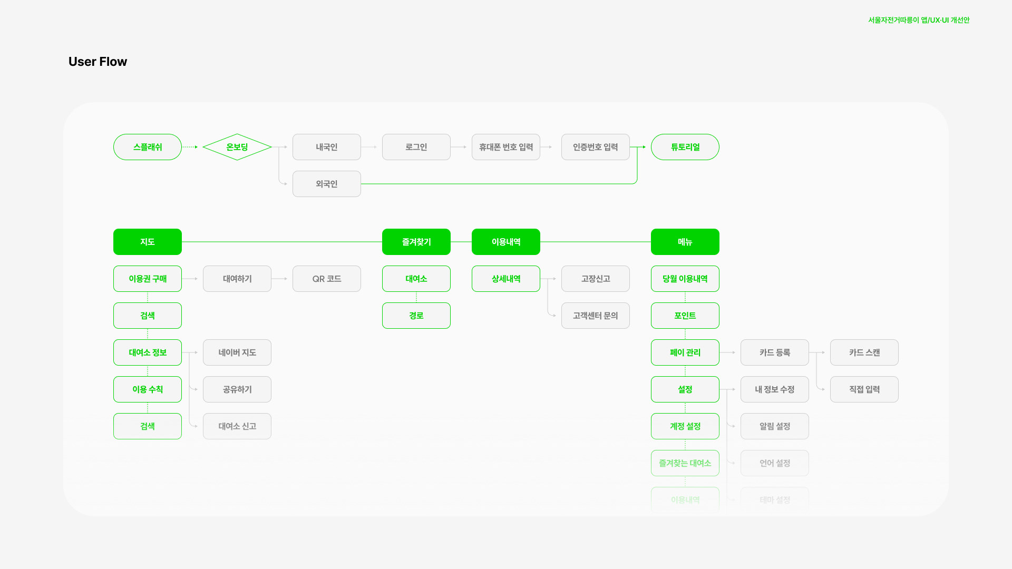The image size is (1012, 569).
Task: Select the 휴대폰 번호 입력 box
Action: (x=506, y=147)
